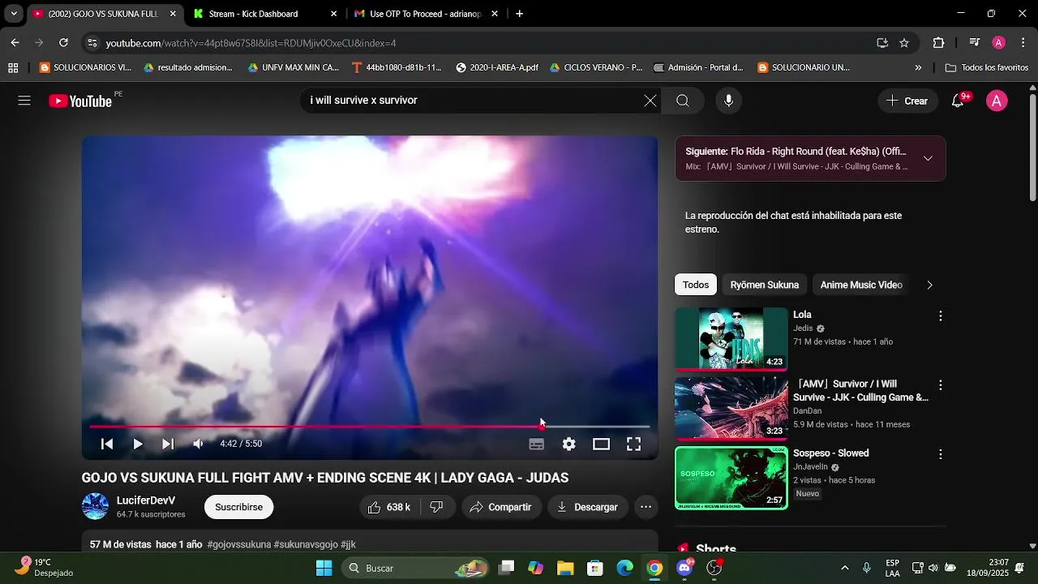Download the video with Descargar

click(588, 507)
